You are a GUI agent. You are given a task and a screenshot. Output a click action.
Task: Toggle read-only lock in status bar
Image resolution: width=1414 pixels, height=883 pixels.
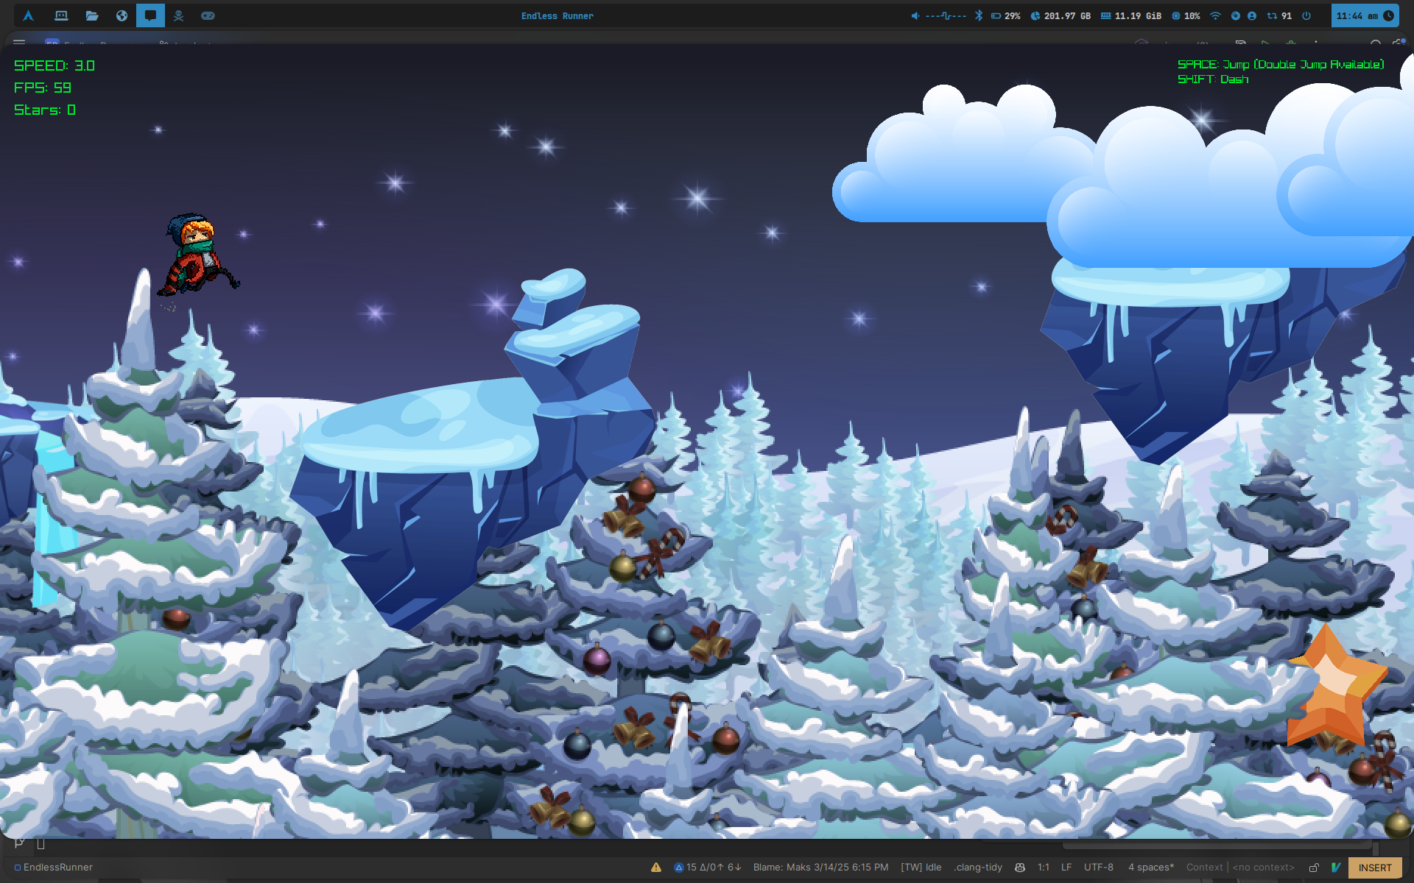click(x=1313, y=868)
